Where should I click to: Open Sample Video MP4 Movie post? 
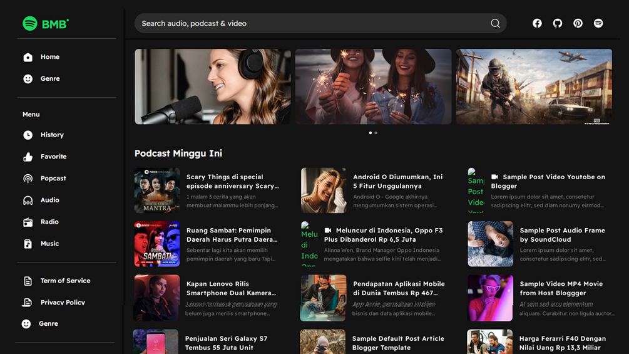[x=561, y=288]
